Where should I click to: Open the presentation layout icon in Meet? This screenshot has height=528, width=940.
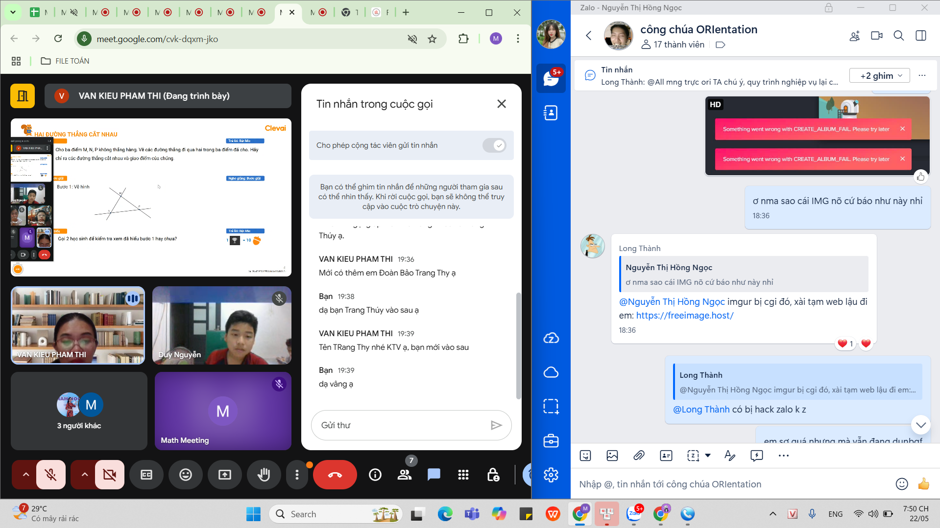(23, 95)
